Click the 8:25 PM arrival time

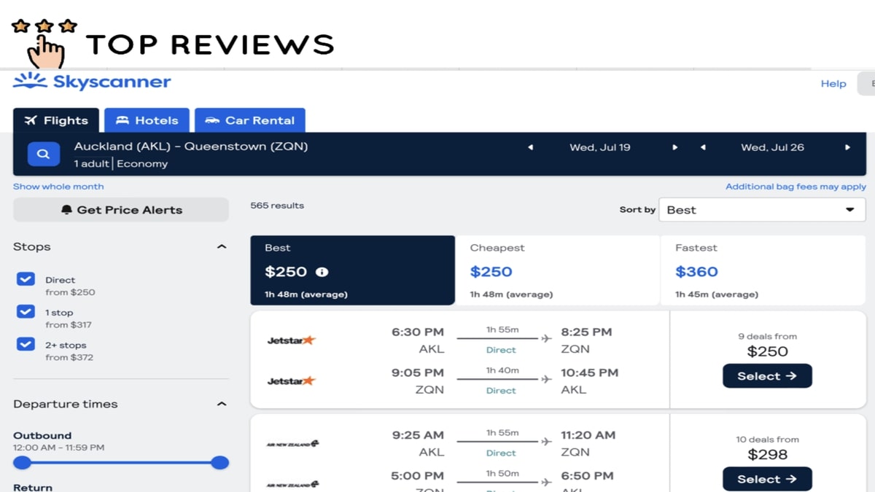[x=586, y=332]
